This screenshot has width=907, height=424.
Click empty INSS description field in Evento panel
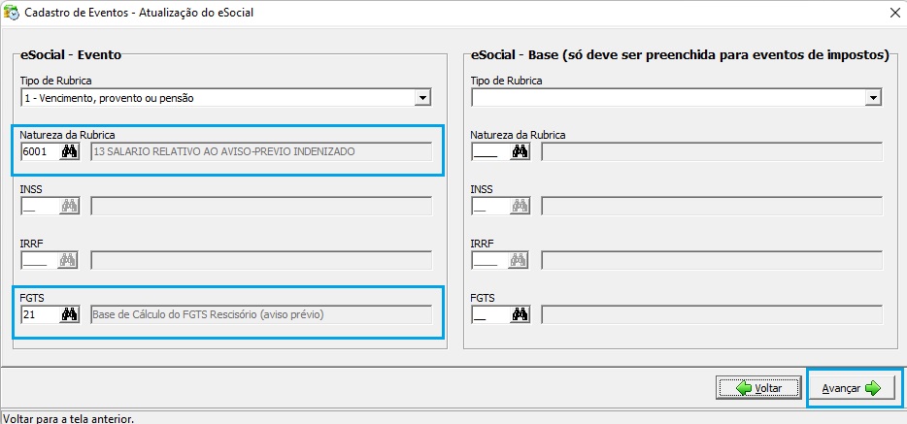(261, 207)
